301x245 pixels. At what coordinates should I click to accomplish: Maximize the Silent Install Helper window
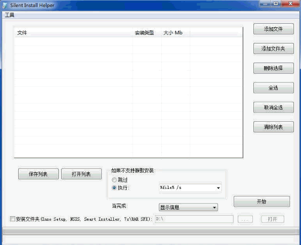pyautogui.click(x=276, y=4)
